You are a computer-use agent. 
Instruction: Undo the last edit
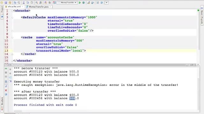tap(15, 3)
